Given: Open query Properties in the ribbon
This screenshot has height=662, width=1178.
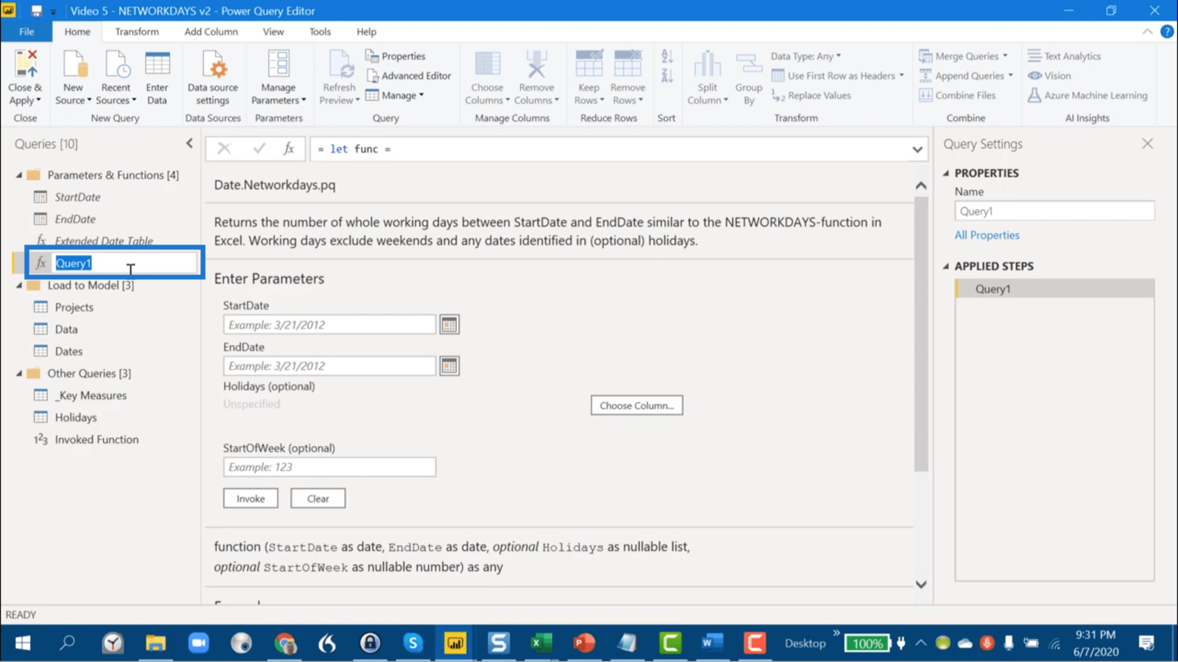Looking at the screenshot, I should [x=396, y=56].
